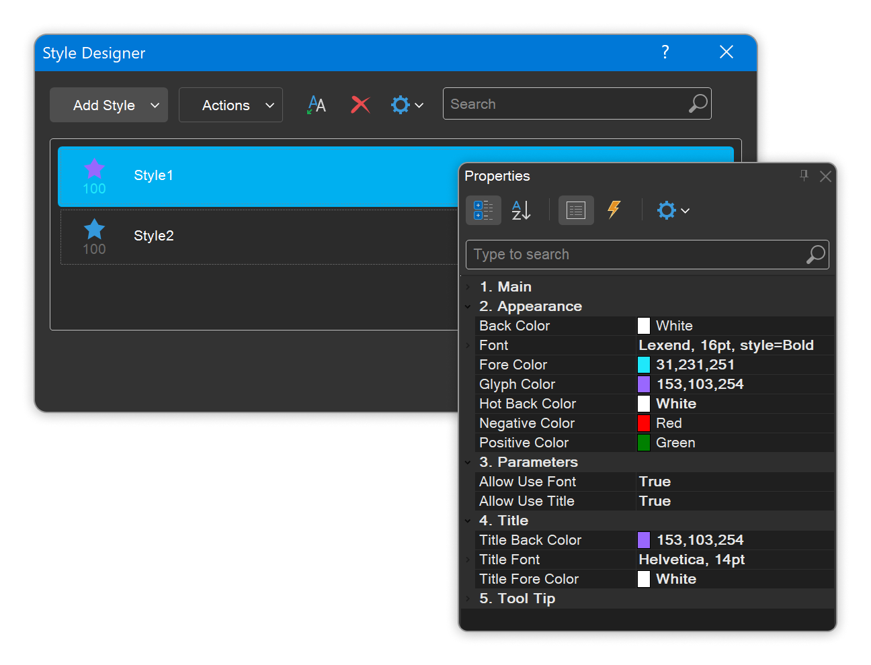
Task: Click the red X delete style icon
Action: click(360, 104)
